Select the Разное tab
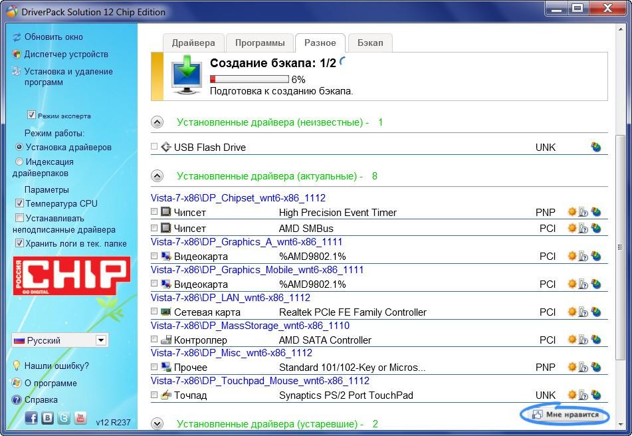Viewport: 632px width, 436px height. coord(320,43)
